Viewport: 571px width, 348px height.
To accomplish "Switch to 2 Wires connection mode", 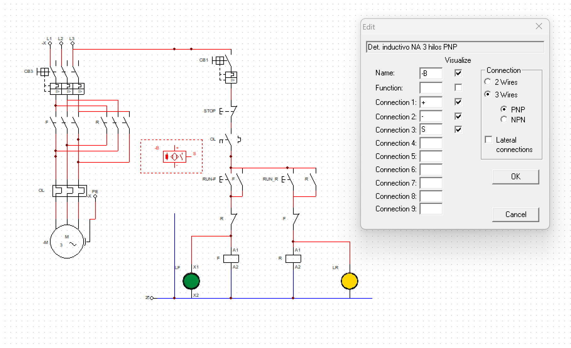I will [487, 82].
